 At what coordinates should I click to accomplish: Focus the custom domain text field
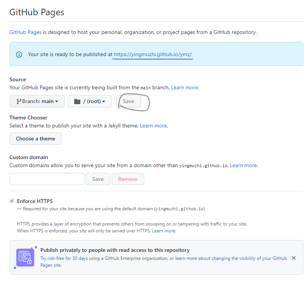[47, 179]
